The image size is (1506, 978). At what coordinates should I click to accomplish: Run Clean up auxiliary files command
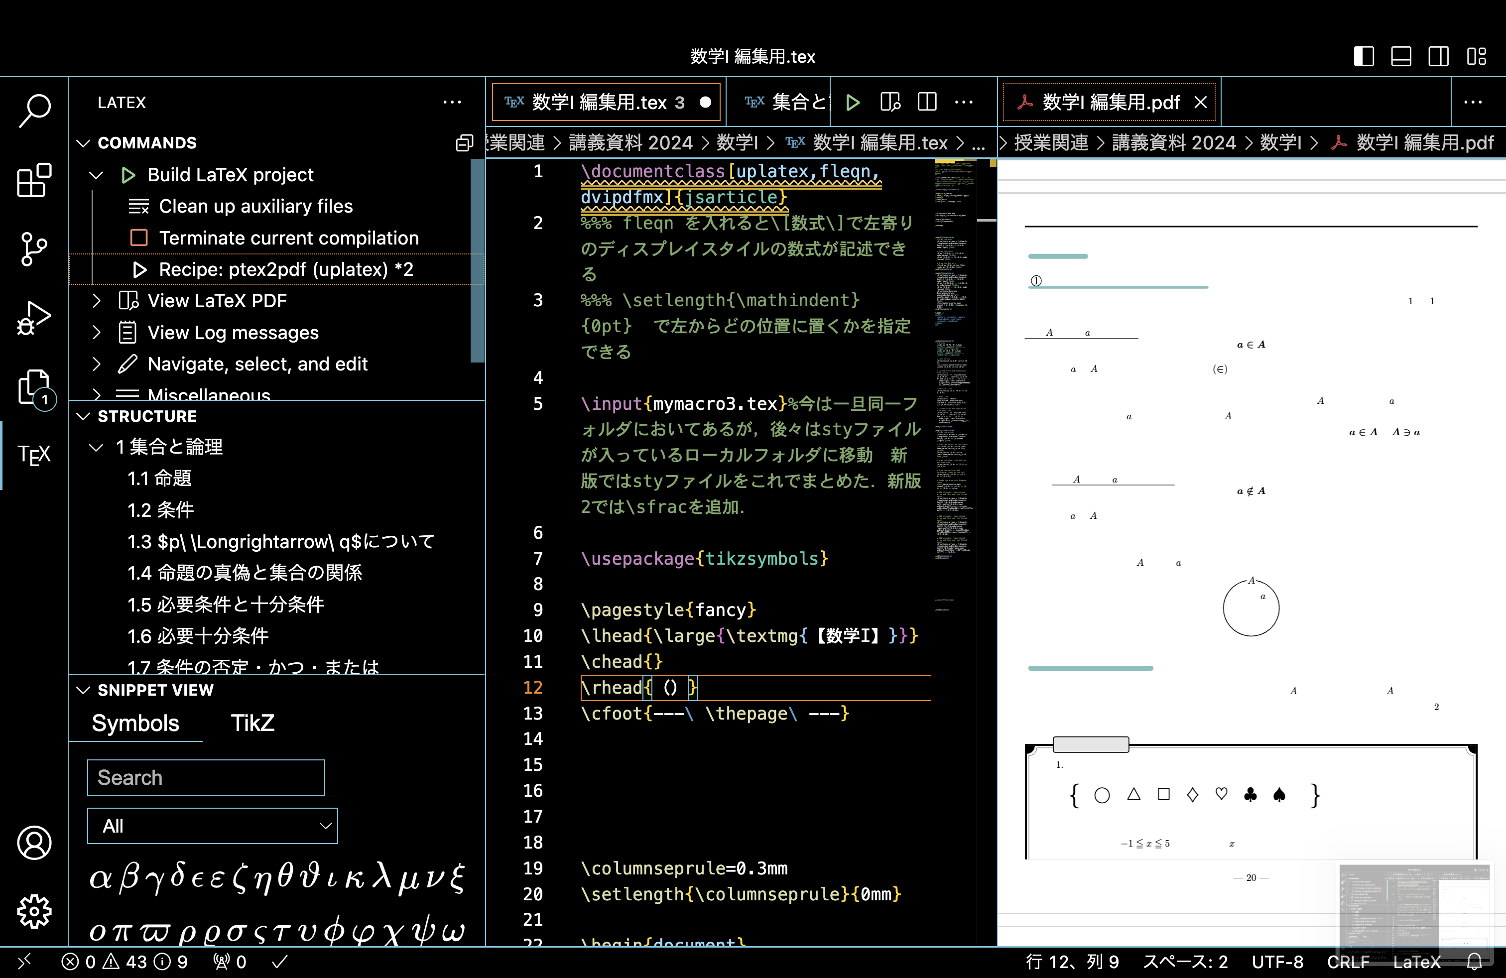point(255,206)
